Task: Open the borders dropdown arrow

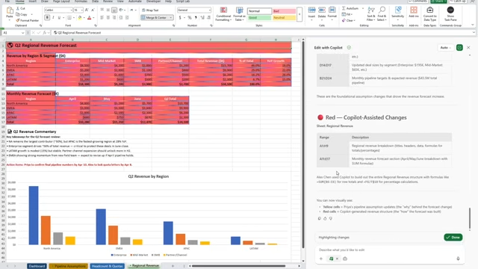Action: [74, 18]
